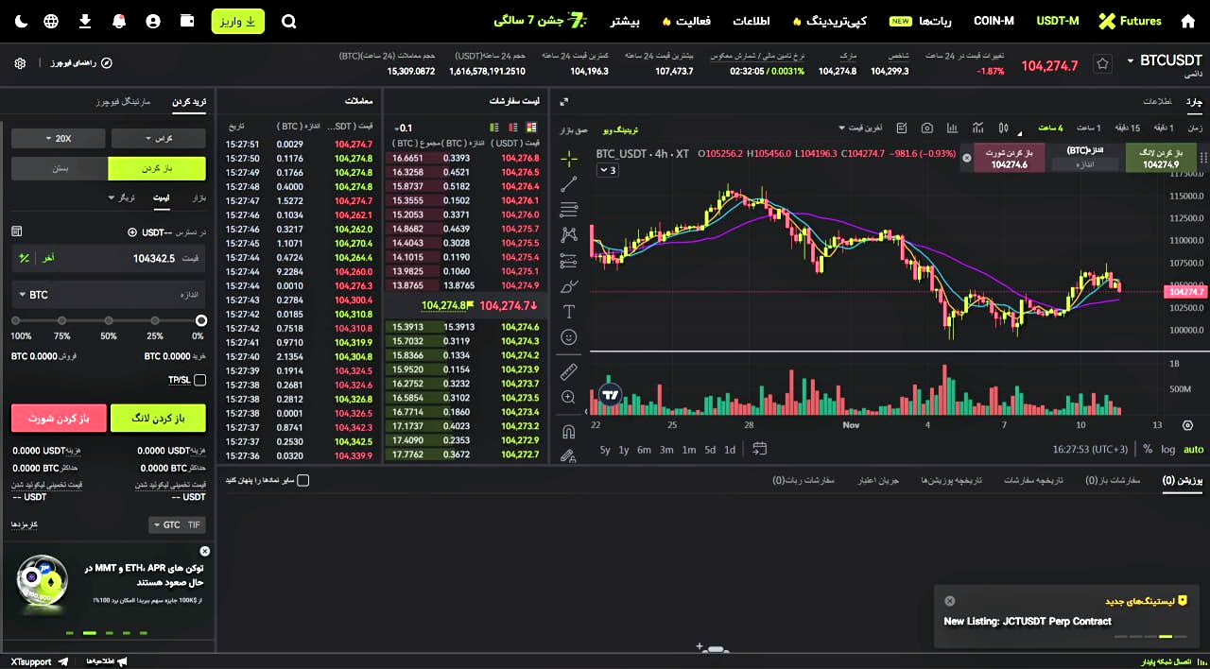Open the notifications bell
Viewport: 1210px width, 669px height.
coord(119,21)
